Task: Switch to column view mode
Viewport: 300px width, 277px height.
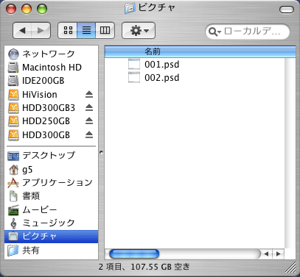Action: coord(105,30)
